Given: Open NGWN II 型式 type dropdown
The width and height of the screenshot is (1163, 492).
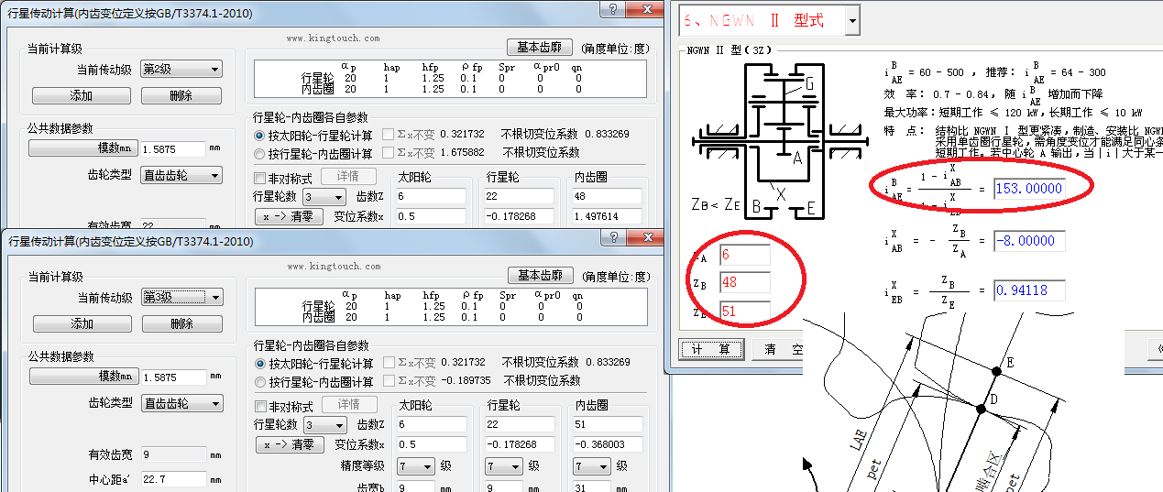Looking at the screenshot, I should point(852,20).
